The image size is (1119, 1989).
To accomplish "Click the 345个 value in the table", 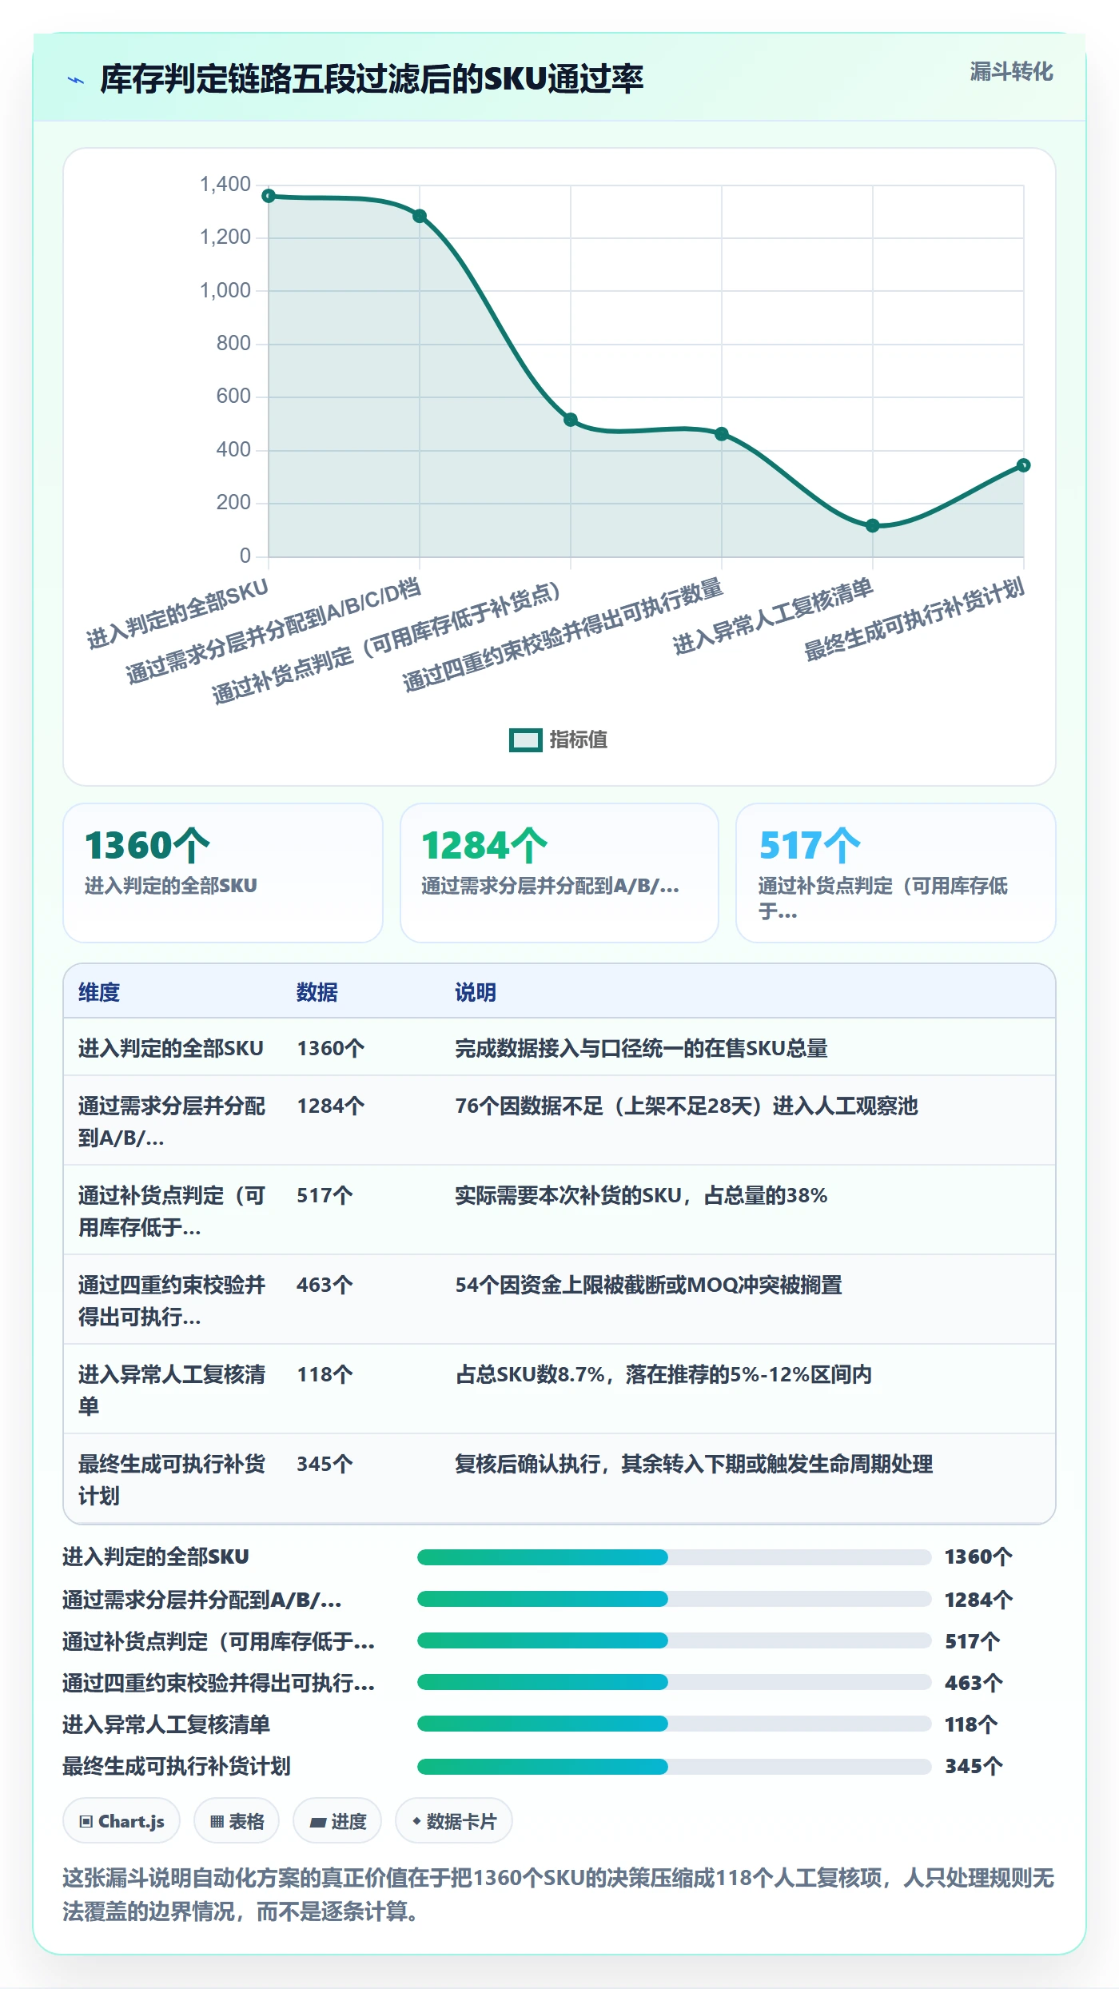I will 325,1464.
